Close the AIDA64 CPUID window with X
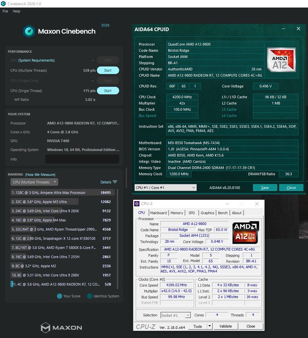Screen dimensions: 308x338 [x=298, y=29]
